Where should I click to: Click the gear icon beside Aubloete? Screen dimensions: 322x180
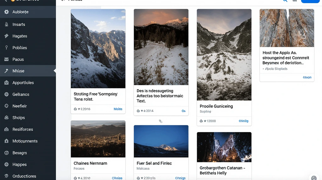click(6, 12)
